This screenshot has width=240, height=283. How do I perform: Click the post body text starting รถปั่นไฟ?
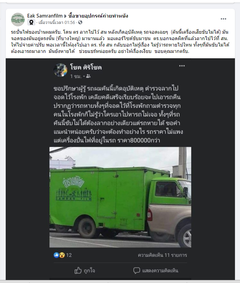120,42
